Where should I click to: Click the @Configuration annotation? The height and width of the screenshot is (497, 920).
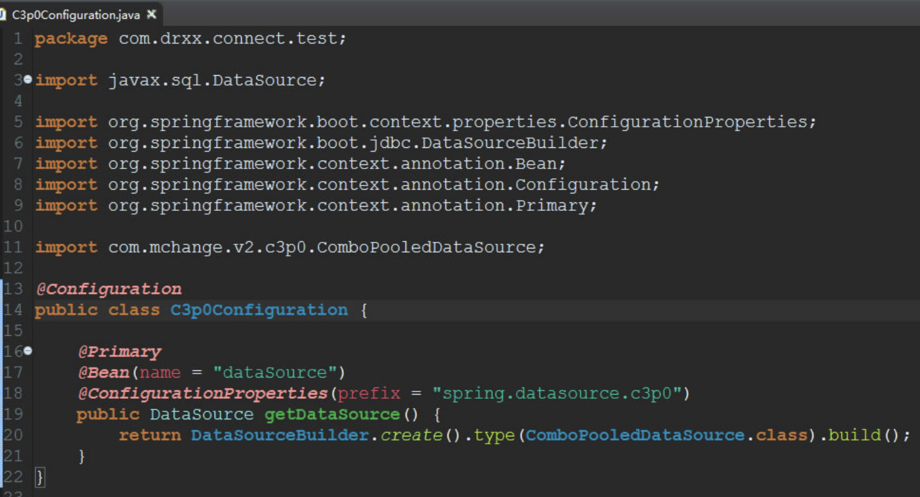click(108, 289)
